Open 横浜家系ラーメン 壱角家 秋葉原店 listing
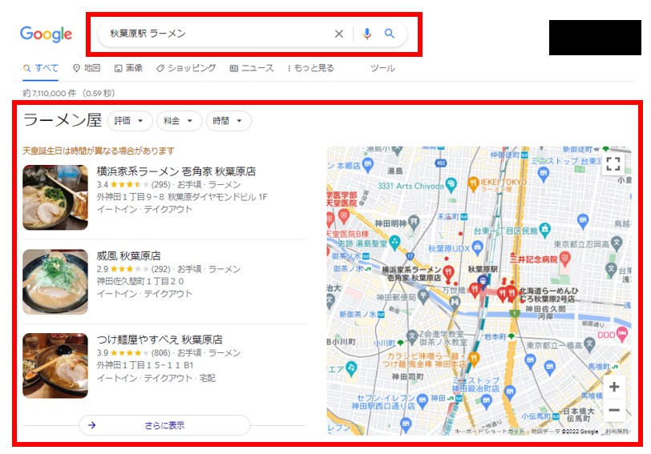Image resolution: width=651 pixels, height=454 pixels. (176, 171)
